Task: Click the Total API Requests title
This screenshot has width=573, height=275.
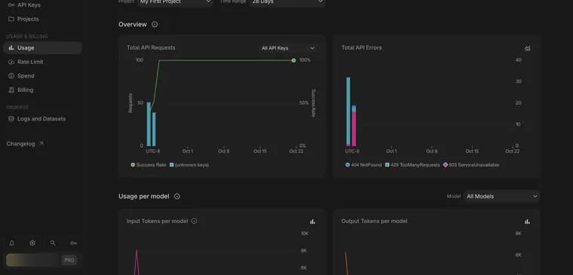Action: pos(151,47)
